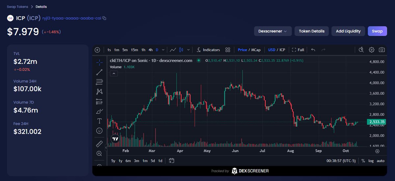The image size is (395, 181).
Task: Activate the zoom in tool
Action: click(99, 153)
